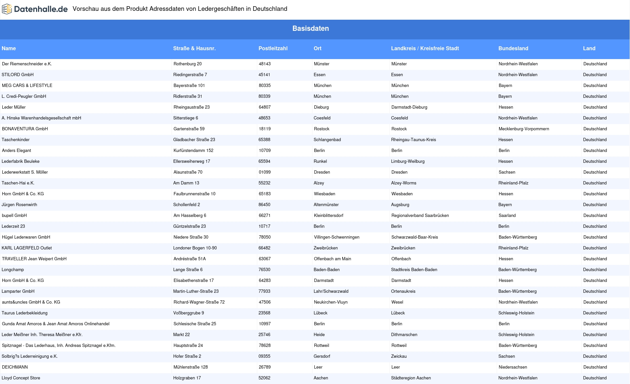Screen dimensions: 630x384
Task: Click the page title about Ledergeschäften in Deutschland
Action: tap(180, 9)
